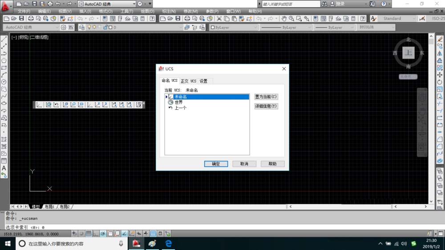Open the AutoCAD 经典 workspace dropdown in title bar
The image size is (445, 250).
pyautogui.click(x=107, y=4)
